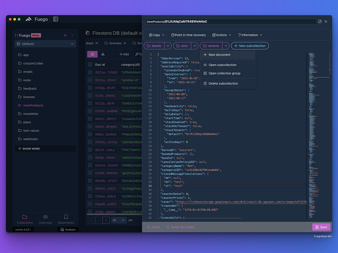Click Reset document
The height and width of the screenshot is (253, 338).
pos(180,227)
